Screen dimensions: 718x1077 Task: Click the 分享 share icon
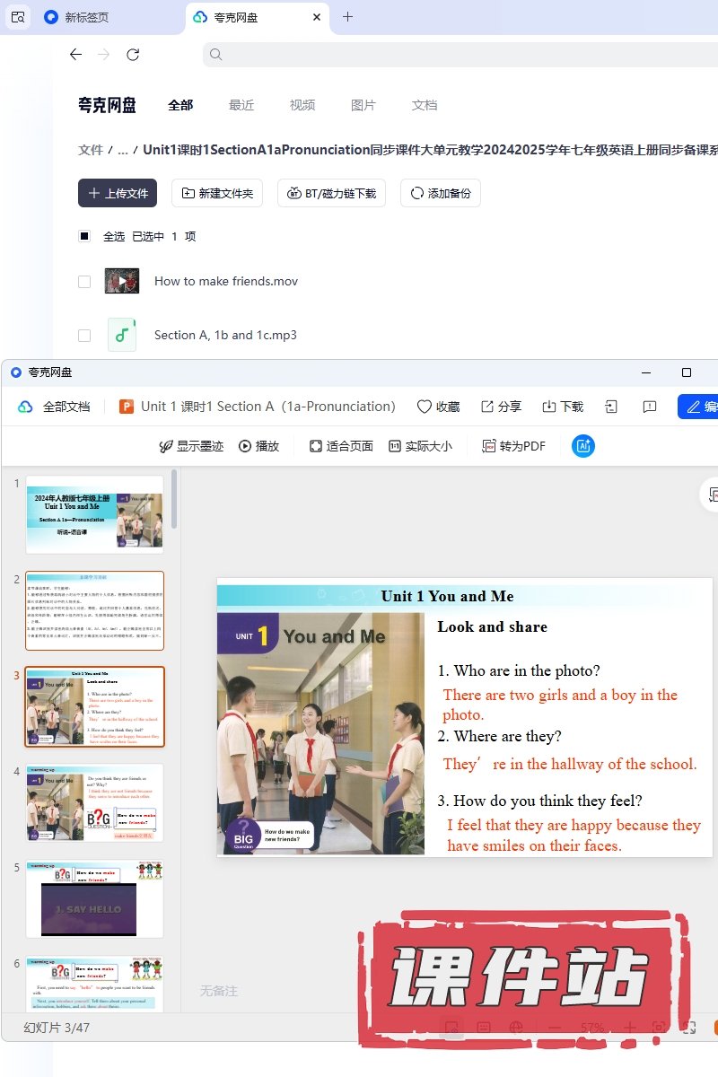(501, 407)
